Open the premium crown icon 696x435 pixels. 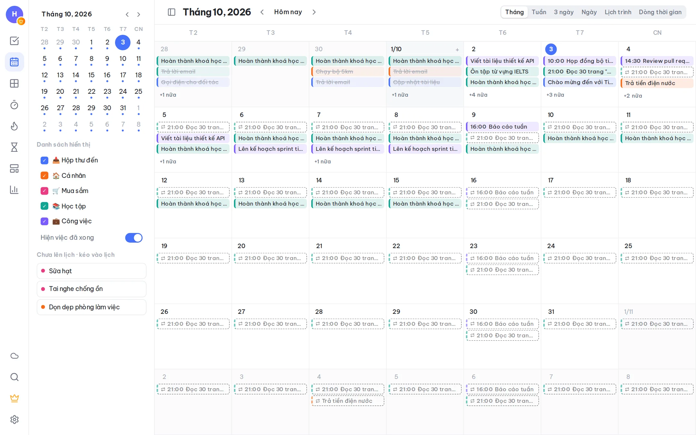pos(14,398)
